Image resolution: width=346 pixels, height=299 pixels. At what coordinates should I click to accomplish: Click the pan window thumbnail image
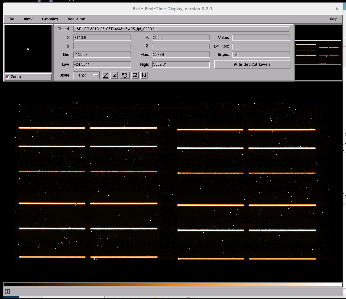coord(318,52)
